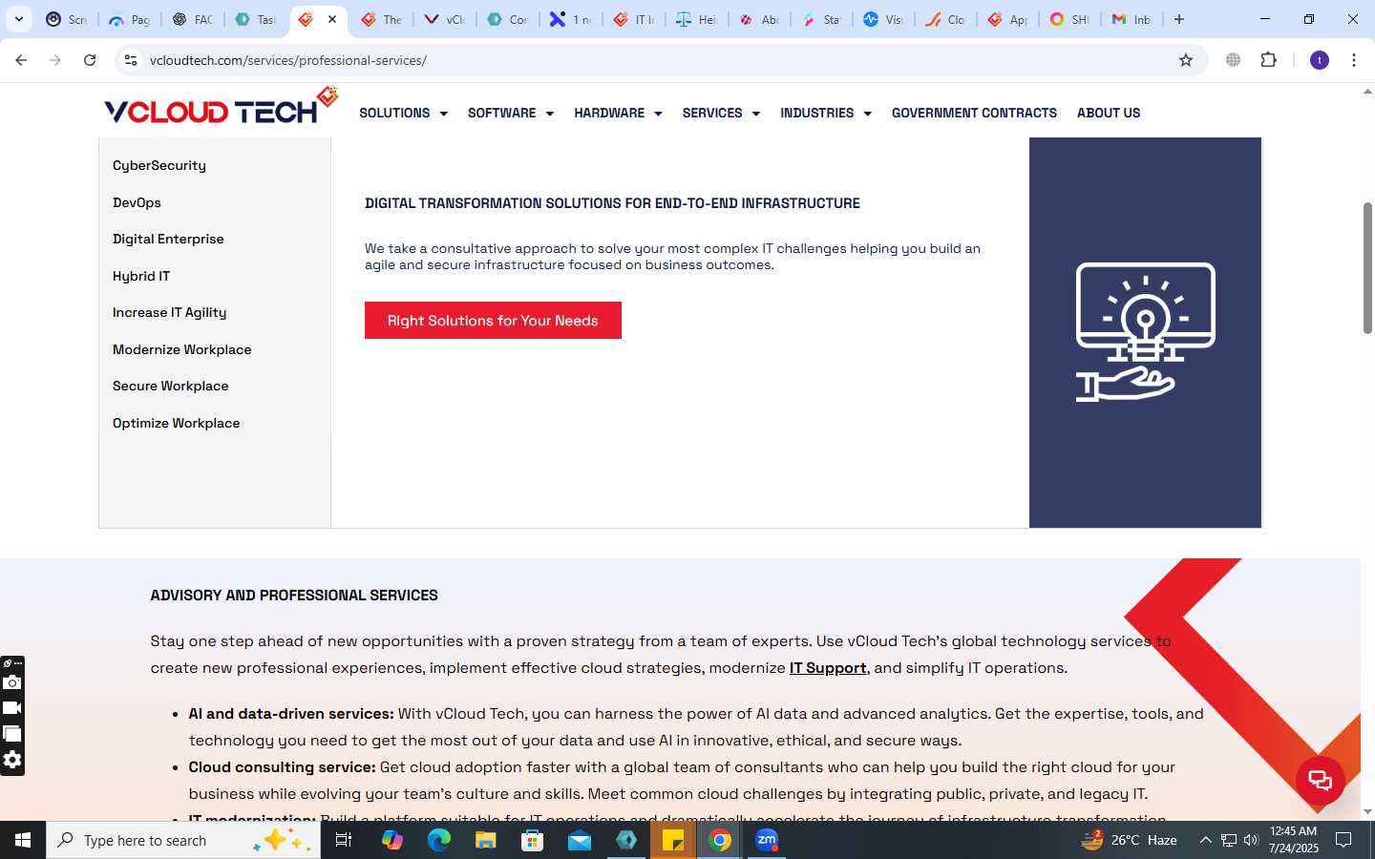Select Increase IT Agility sidebar item
Screen dimensions: 1375x859
point(170,312)
